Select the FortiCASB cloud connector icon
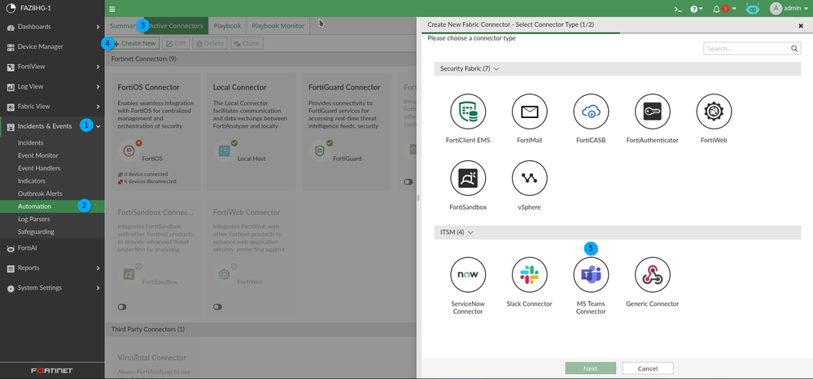 coord(591,112)
